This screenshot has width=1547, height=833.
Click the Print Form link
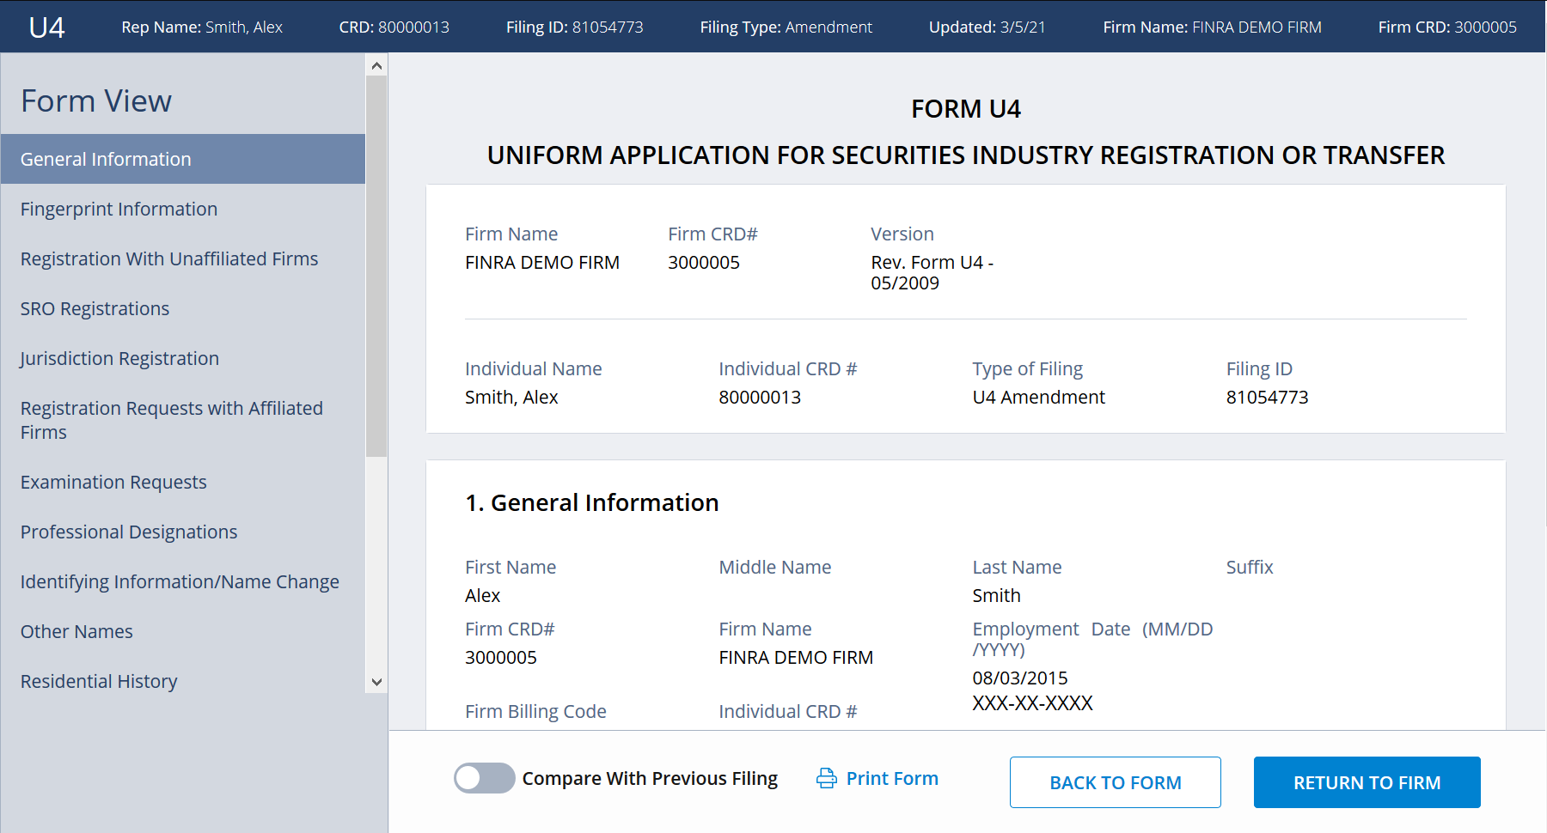pos(892,778)
